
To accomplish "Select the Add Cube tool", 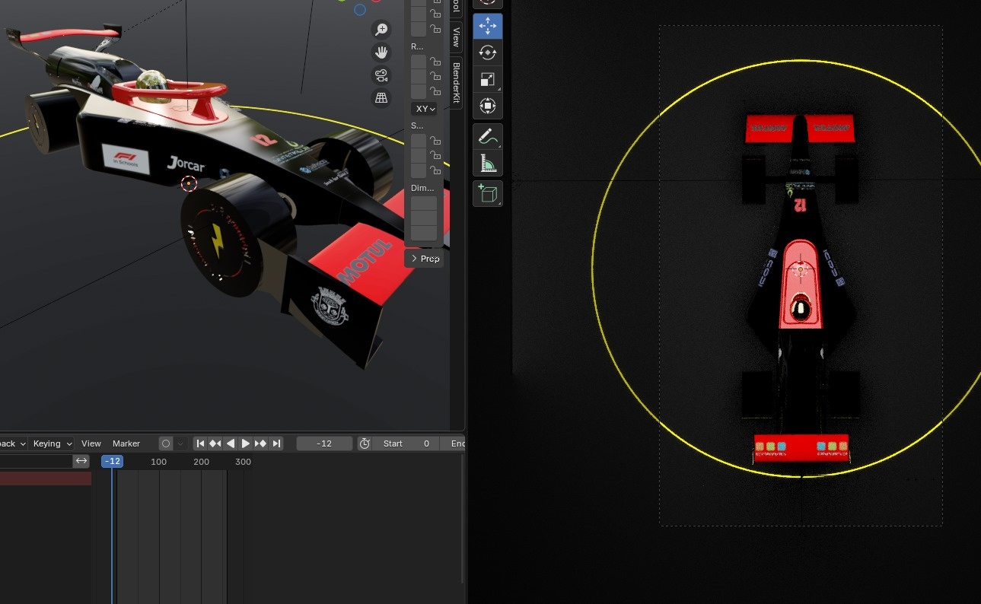I will (488, 193).
